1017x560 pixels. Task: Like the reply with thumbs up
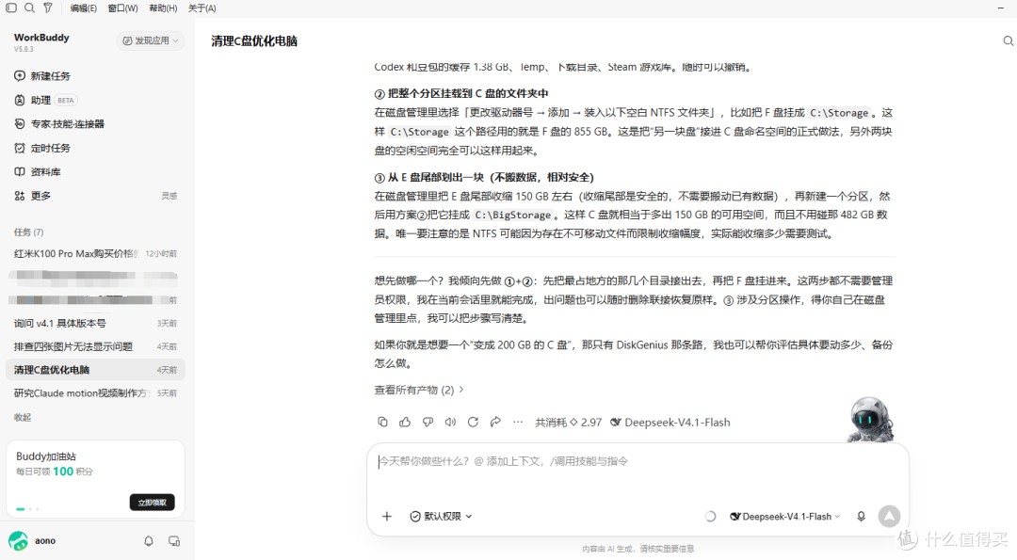(x=405, y=422)
